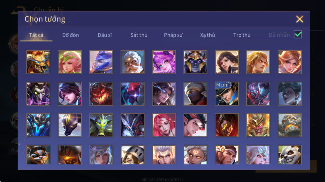The width and height of the screenshot is (325, 182).
Task: Pick the golden horned beast hero
Action: [x=38, y=62]
